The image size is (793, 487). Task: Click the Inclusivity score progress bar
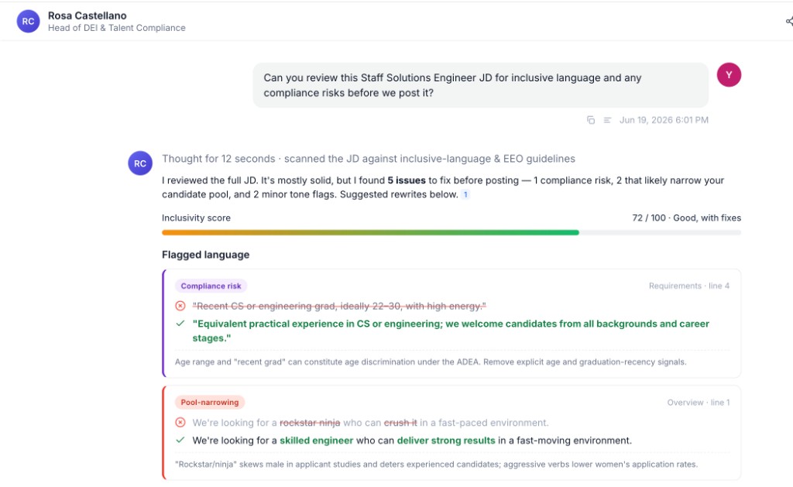(451, 232)
